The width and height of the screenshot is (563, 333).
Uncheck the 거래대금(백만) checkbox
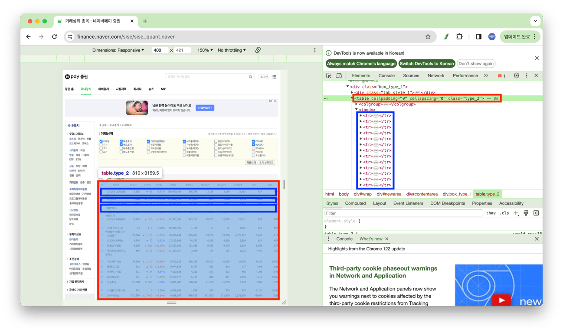(148, 141)
